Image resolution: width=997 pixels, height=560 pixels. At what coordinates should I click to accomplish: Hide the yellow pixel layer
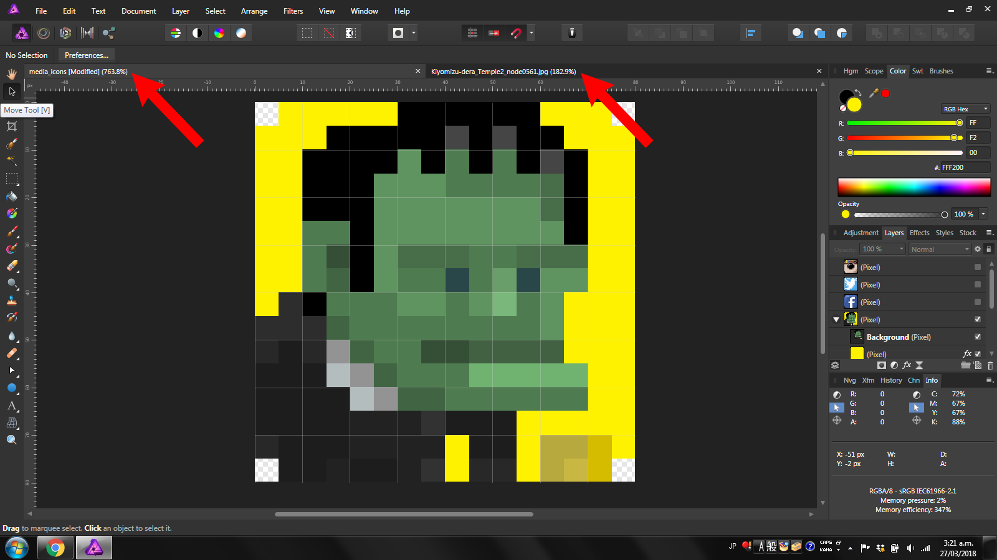tap(978, 354)
